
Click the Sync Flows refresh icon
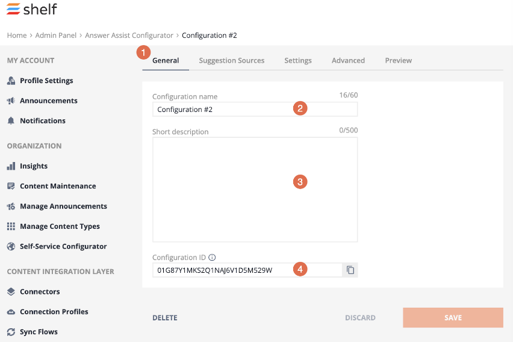coord(11,332)
